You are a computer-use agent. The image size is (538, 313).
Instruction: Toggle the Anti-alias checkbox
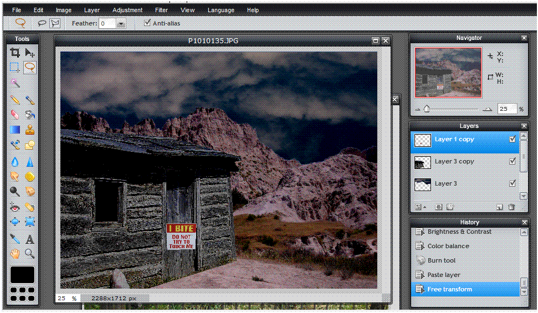tap(147, 23)
